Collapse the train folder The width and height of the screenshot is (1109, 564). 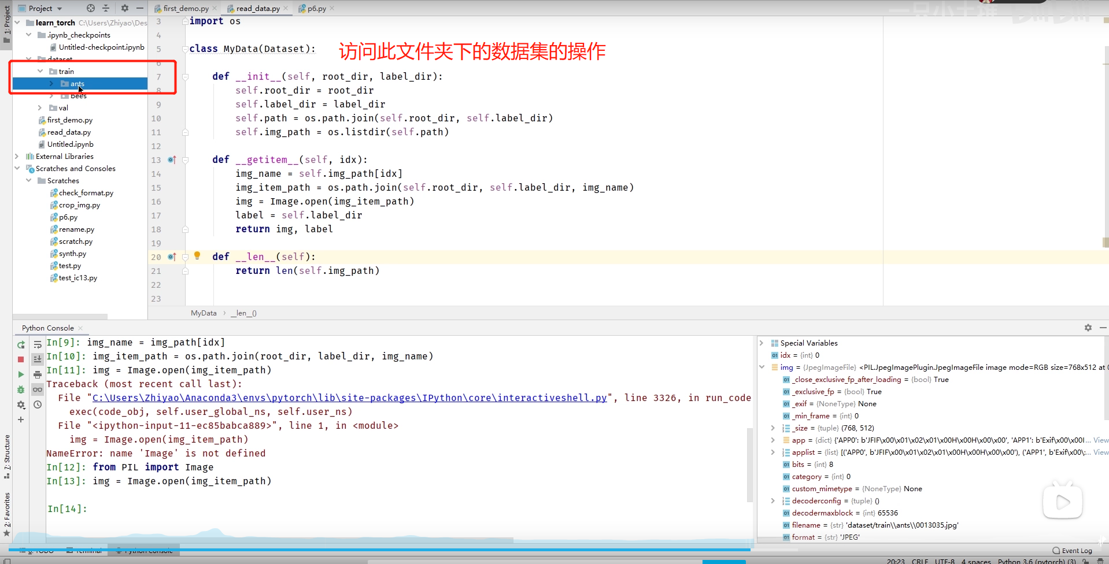coord(40,71)
